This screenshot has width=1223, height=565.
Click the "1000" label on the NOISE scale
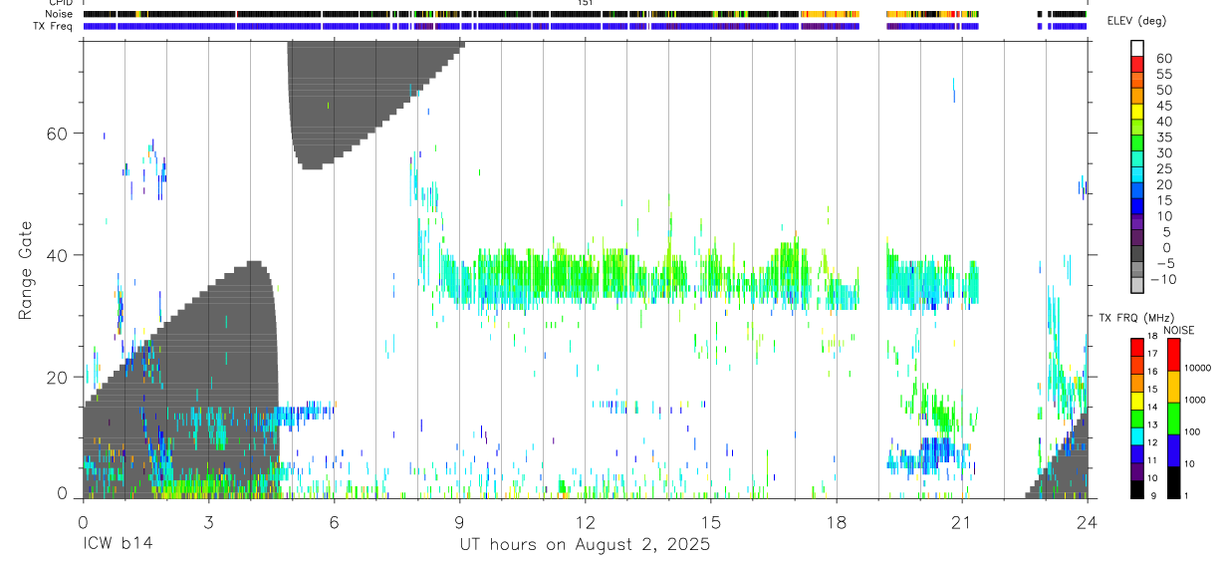[x=1194, y=401]
